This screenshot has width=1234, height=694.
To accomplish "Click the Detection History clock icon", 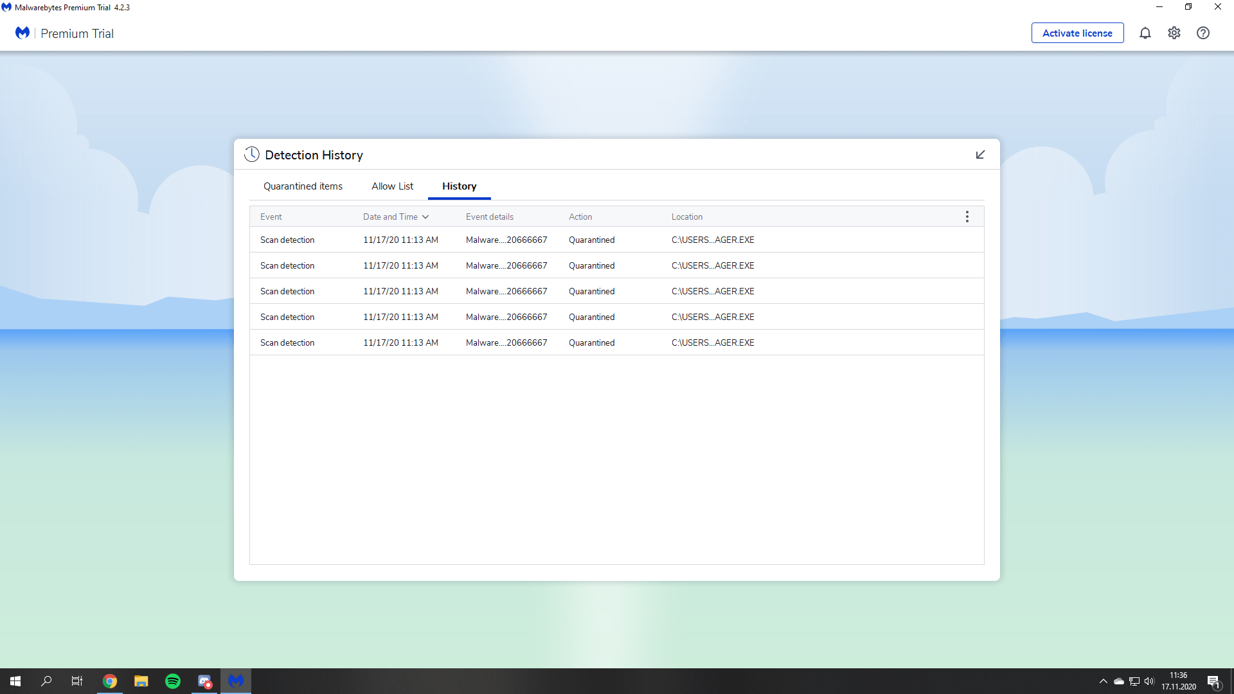I will click(252, 154).
